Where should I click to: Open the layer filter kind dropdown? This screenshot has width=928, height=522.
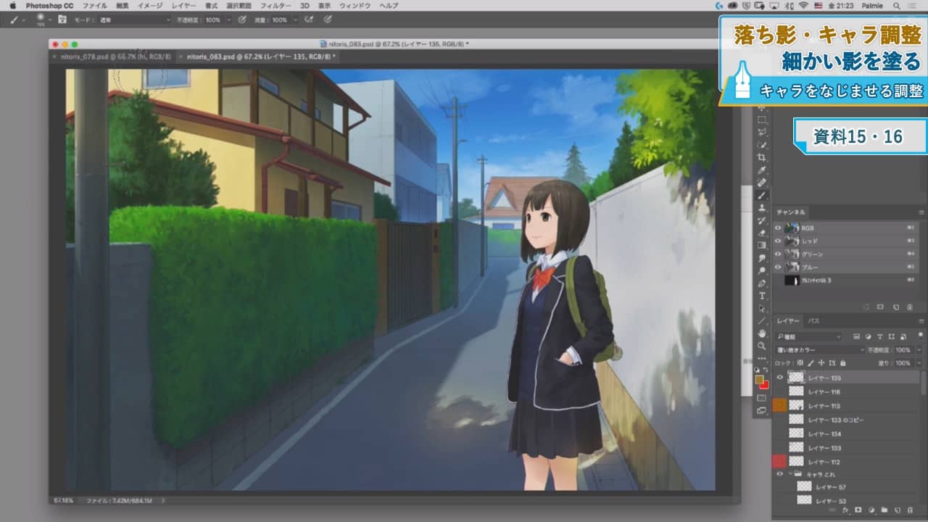pyautogui.click(x=808, y=336)
